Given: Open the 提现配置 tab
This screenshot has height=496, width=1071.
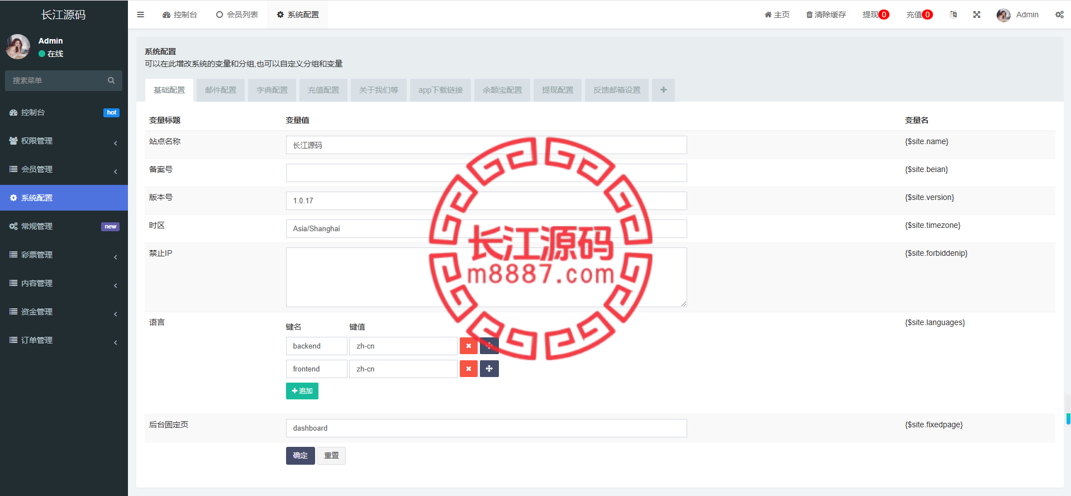Looking at the screenshot, I should 558,90.
